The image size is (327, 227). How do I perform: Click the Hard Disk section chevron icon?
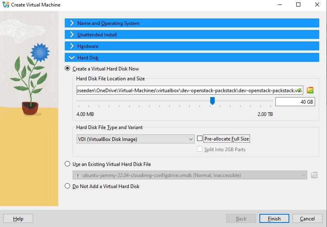pyautogui.click(x=72, y=58)
